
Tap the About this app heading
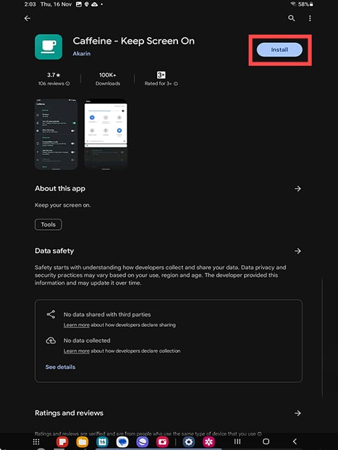coord(60,188)
